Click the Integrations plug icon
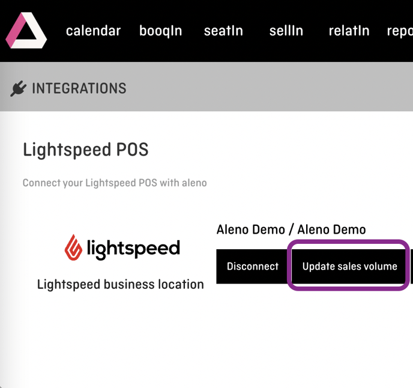413x388 pixels. (x=18, y=88)
